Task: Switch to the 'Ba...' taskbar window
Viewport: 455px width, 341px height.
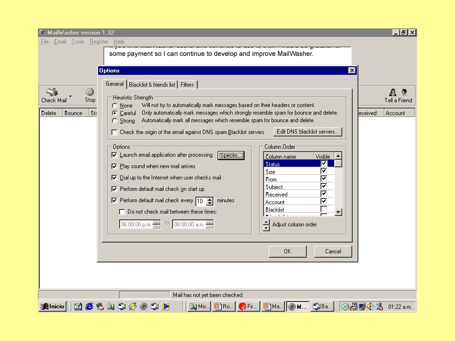Action: [x=322, y=306]
